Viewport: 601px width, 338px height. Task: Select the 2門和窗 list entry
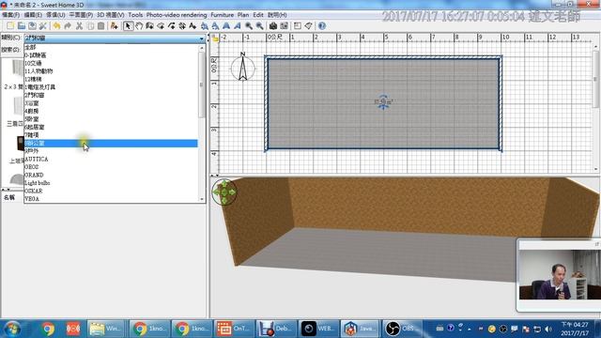click(111, 95)
